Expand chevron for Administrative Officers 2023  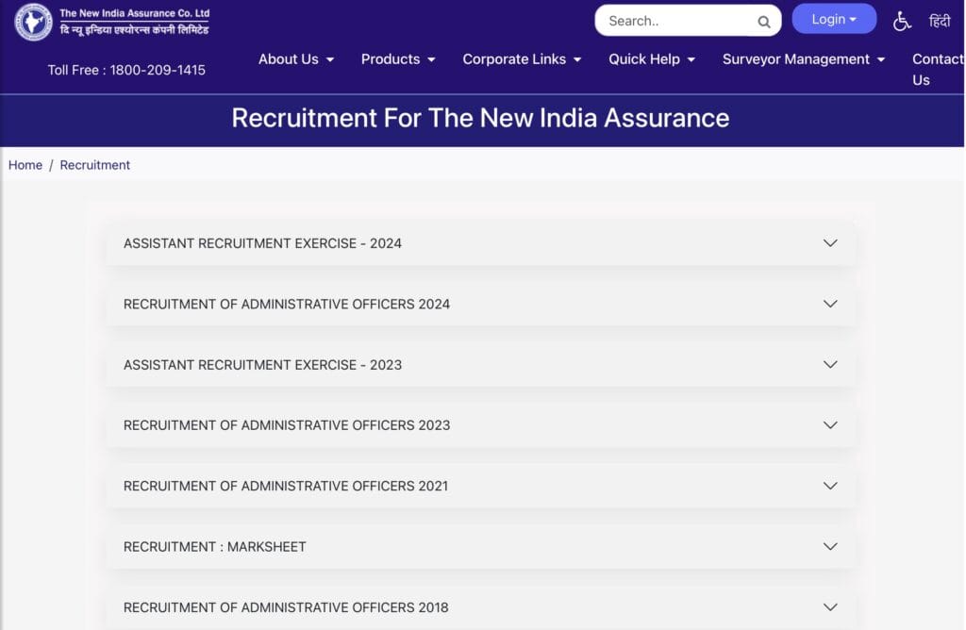(830, 425)
